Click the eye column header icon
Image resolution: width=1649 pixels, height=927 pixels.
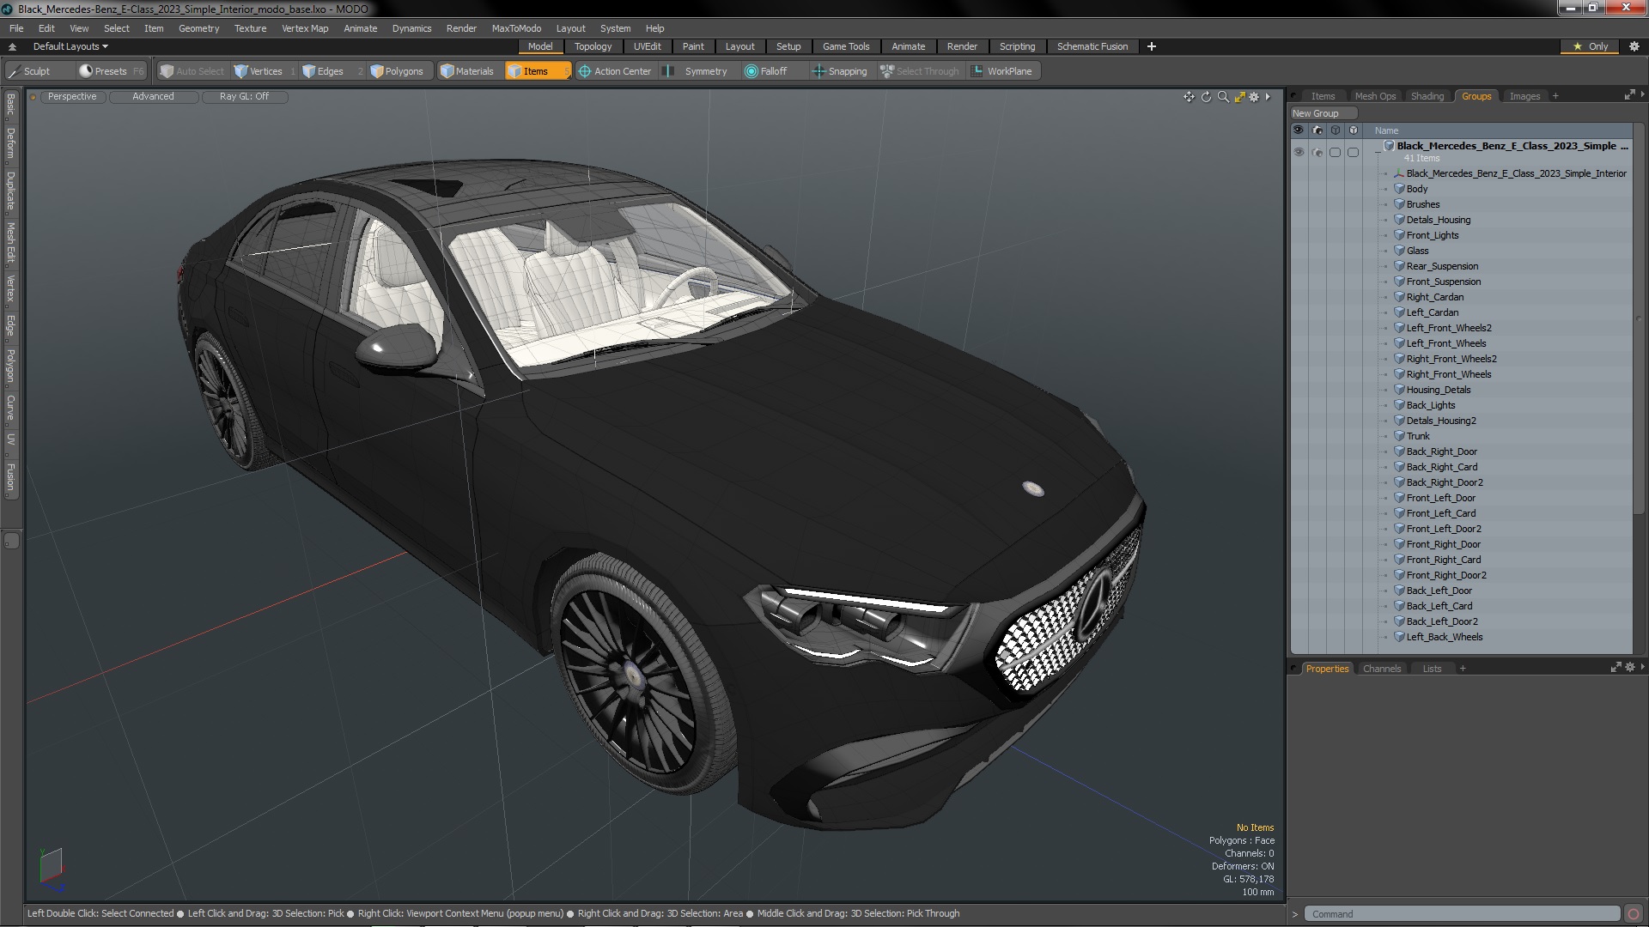(x=1299, y=130)
